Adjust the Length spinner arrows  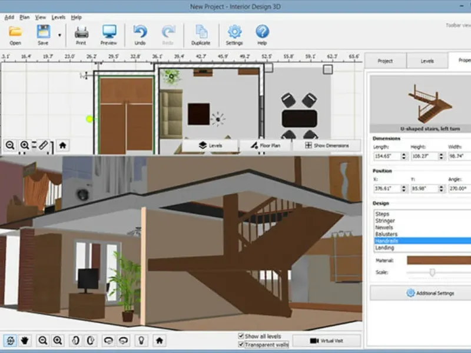pos(404,156)
